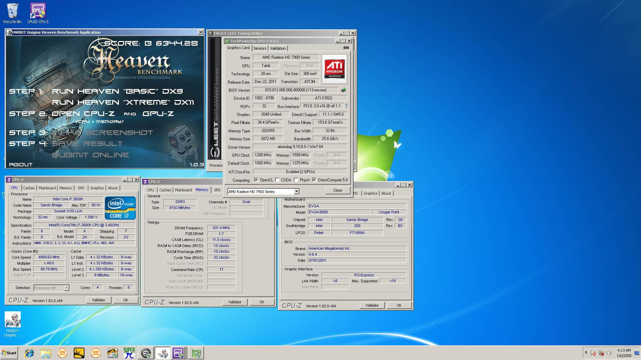Click Run Heaven "Xtreme" DX11

tap(123, 102)
